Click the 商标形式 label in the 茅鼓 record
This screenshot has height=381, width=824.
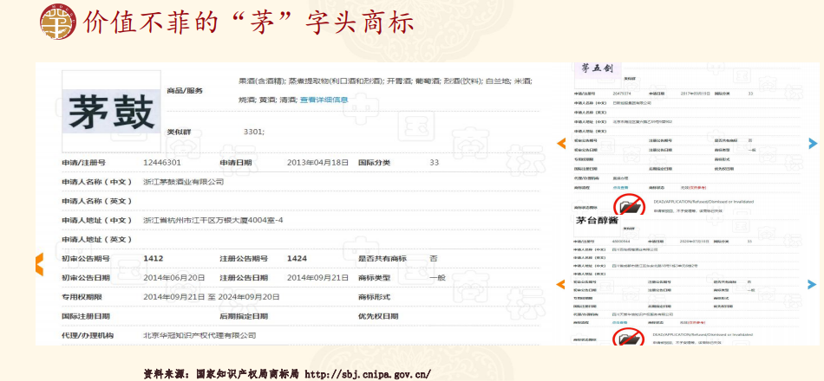point(374,297)
